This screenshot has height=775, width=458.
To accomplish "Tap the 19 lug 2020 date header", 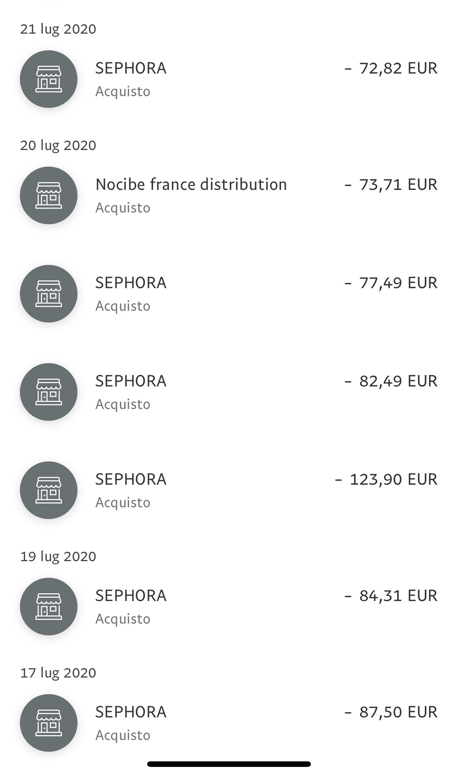I will (x=58, y=557).
